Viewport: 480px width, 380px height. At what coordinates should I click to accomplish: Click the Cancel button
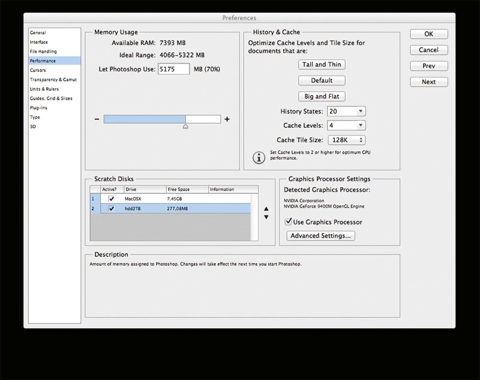[429, 50]
